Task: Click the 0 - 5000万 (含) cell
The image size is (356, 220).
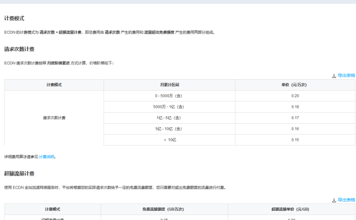Action: point(169,96)
